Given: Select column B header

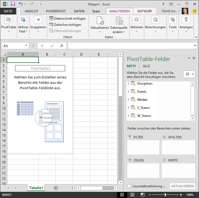Looking at the screenshot, I should [x=47, y=55].
